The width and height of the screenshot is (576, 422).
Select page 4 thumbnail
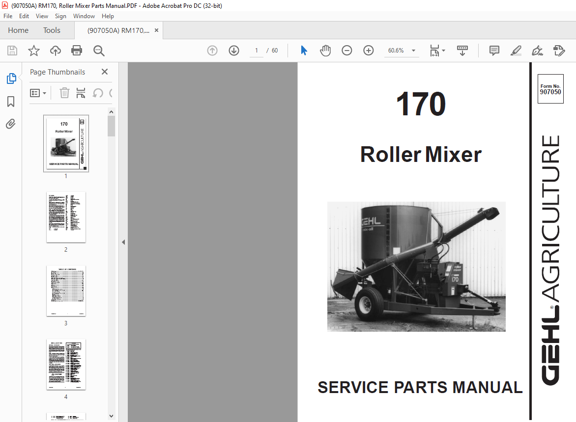pyautogui.click(x=66, y=365)
